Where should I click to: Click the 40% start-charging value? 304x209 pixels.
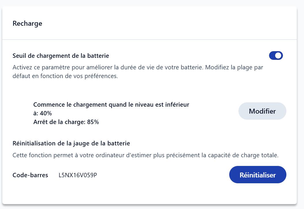coord(46,113)
